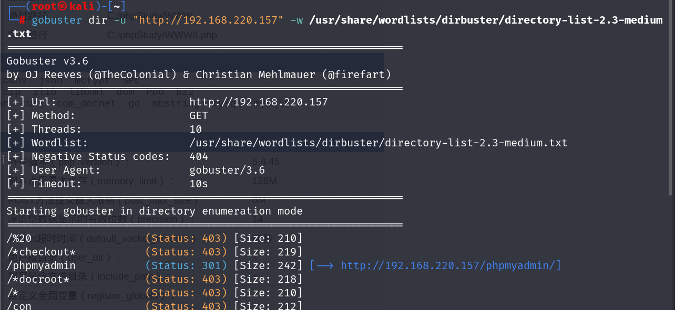Screen dimensions: 675x310
Task: Click the GET method value
Action: tap(199, 115)
